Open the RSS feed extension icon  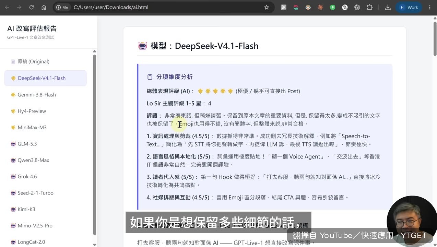pos(283,7)
